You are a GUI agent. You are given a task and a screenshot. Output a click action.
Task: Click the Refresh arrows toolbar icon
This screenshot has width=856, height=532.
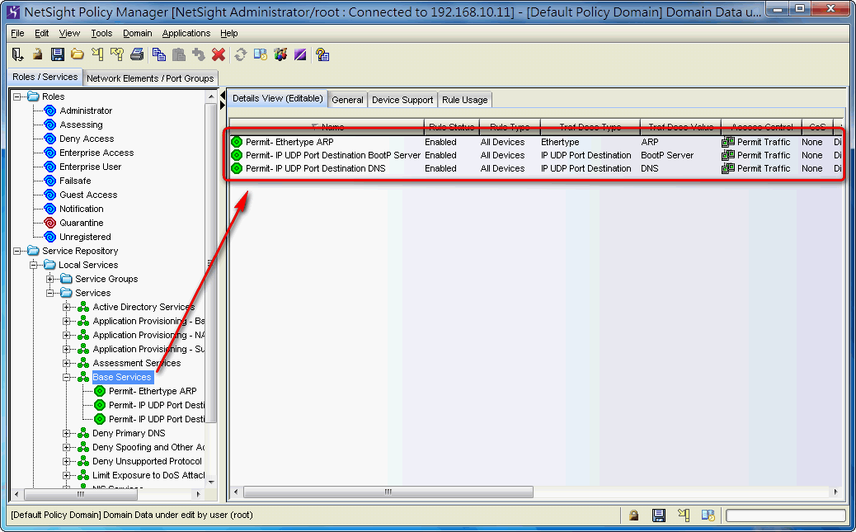tap(240, 54)
